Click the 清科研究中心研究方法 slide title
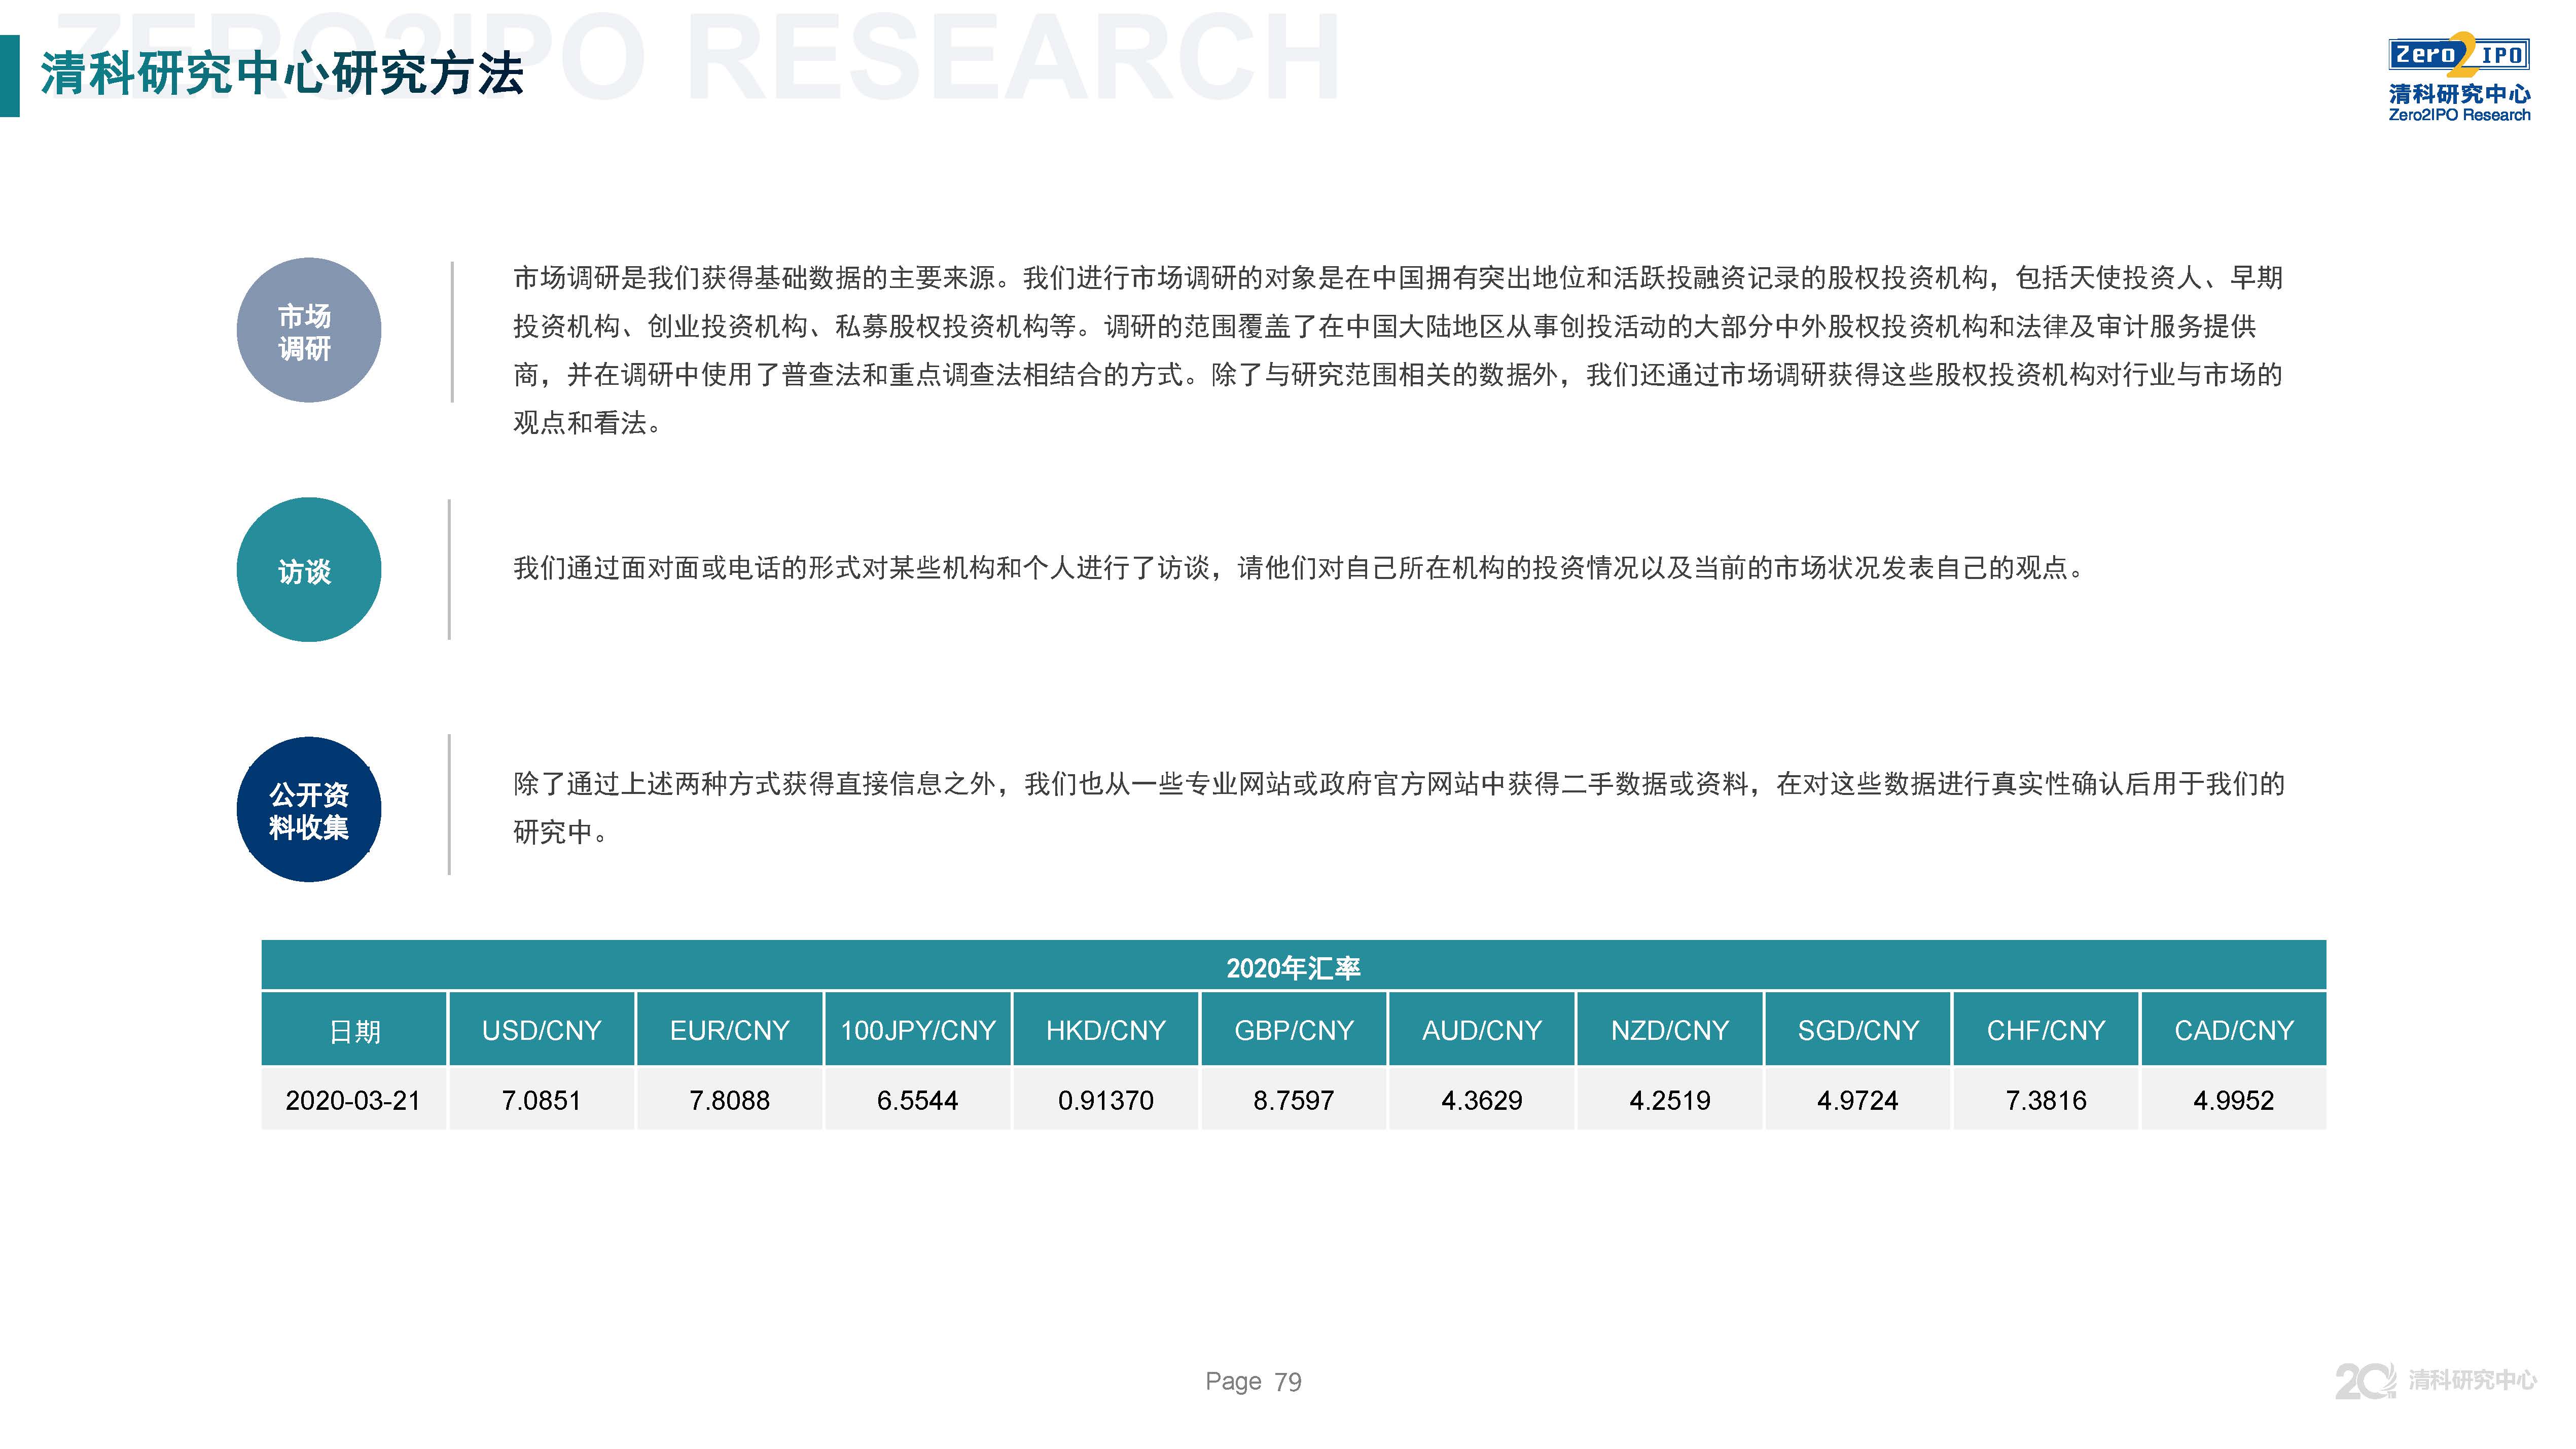This screenshot has height=1449, width=2576. pyautogui.click(x=282, y=74)
